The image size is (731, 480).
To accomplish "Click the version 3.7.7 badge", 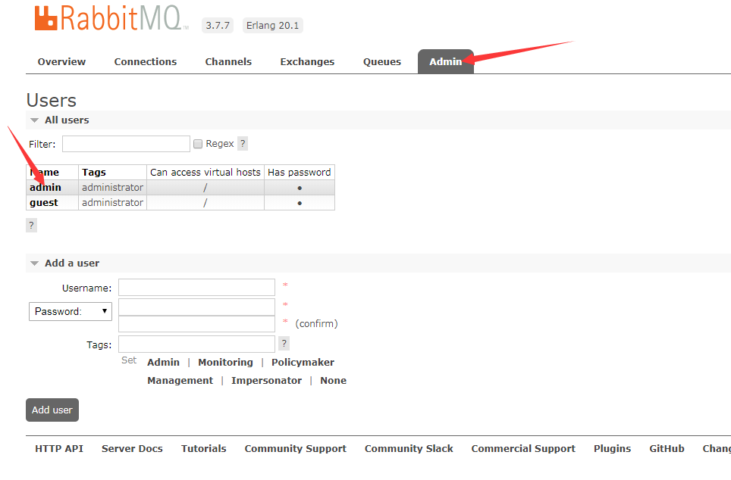I will pyautogui.click(x=218, y=25).
